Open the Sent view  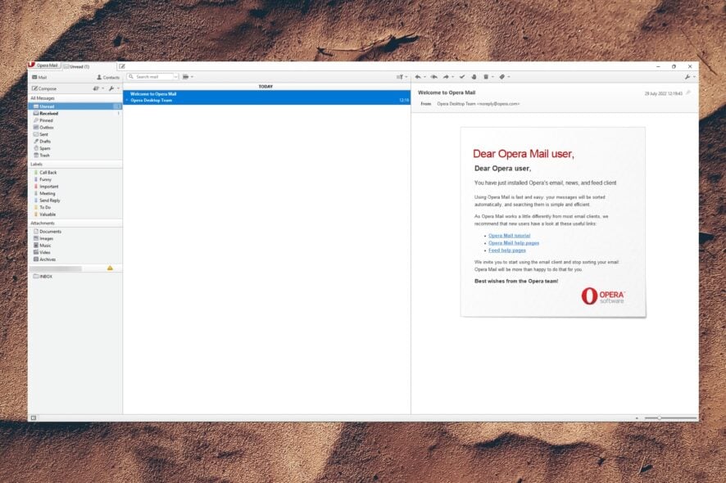pos(75,134)
